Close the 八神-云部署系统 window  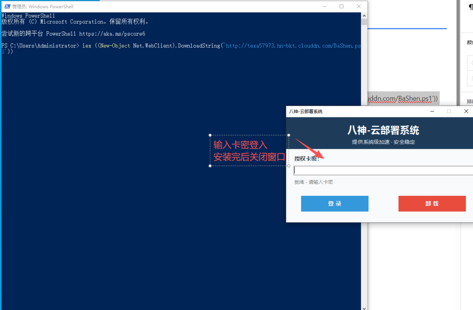click(x=466, y=111)
